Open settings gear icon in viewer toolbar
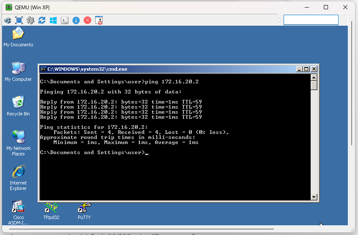Image resolution: width=358 pixels, height=235 pixels. pyautogui.click(x=30, y=20)
